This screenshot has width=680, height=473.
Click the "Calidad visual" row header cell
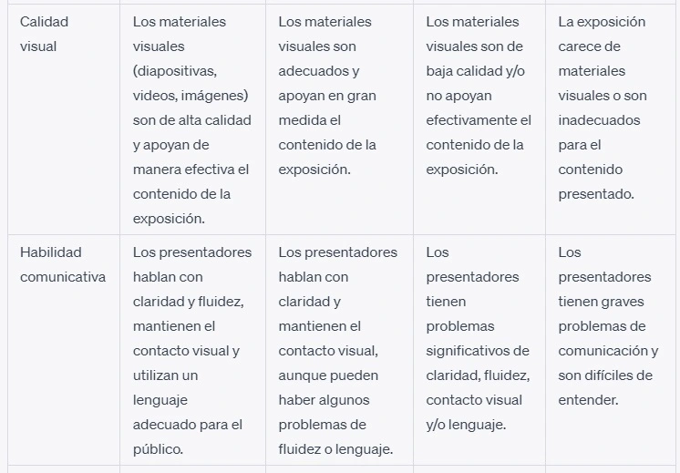[x=64, y=119]
